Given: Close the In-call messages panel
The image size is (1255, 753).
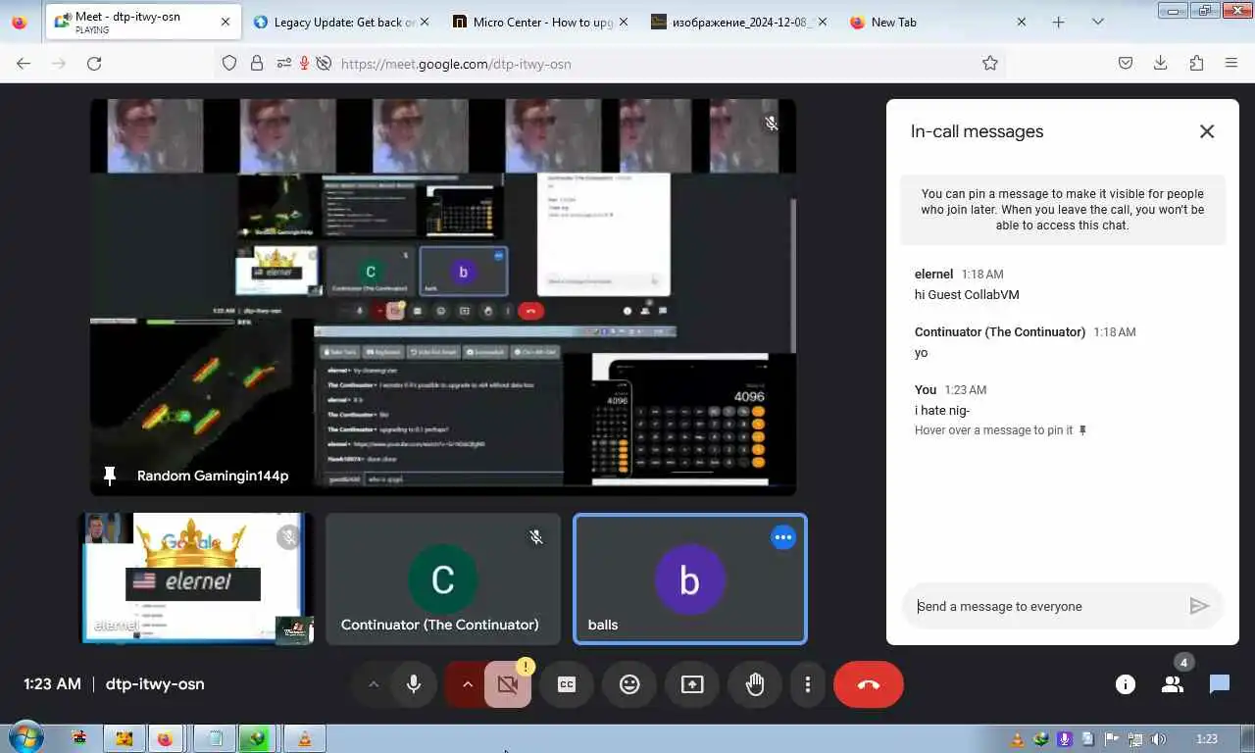Looking at the screenshot, I should [x=1207, y=131].
